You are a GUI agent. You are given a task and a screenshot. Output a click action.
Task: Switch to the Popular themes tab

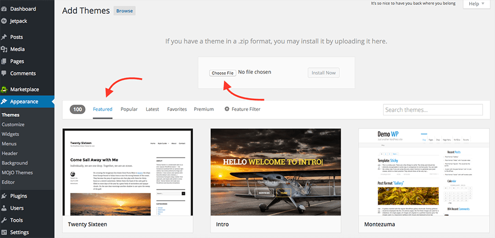point(129,110)
